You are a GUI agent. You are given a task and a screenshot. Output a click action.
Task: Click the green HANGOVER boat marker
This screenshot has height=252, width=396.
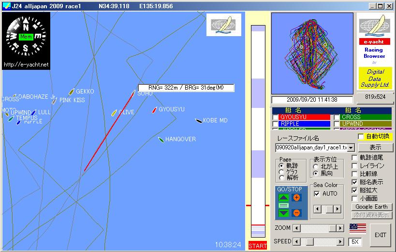[x=161, y=140]
